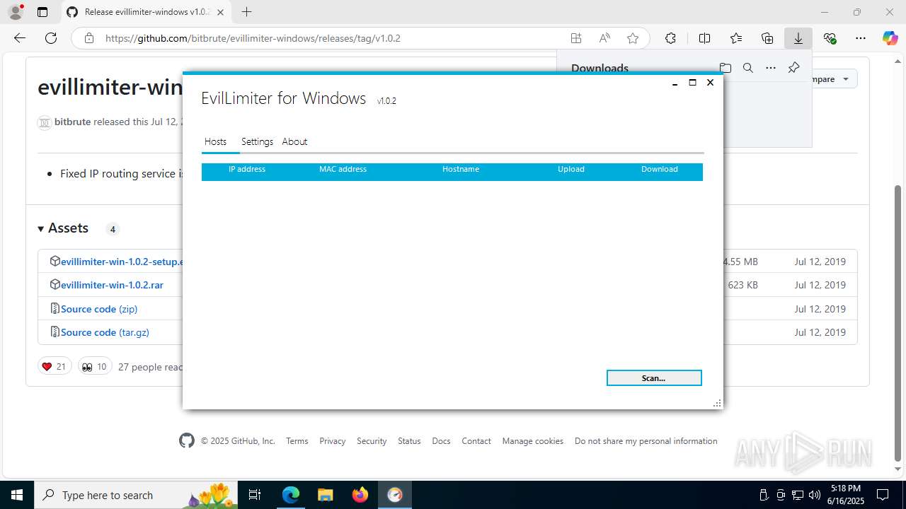This screenshot has height=509, width=906.
Task: Open the Collections icon
Action: click(767, 38)
